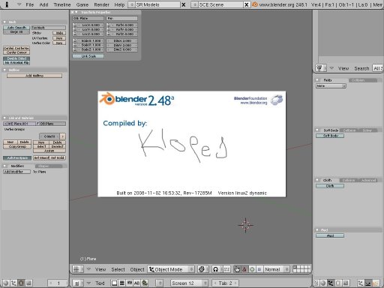Viewport: 384px width, 288px height.
Task: Click the Blender info icon in the top-left corner
Action: (x=7, y=4)
